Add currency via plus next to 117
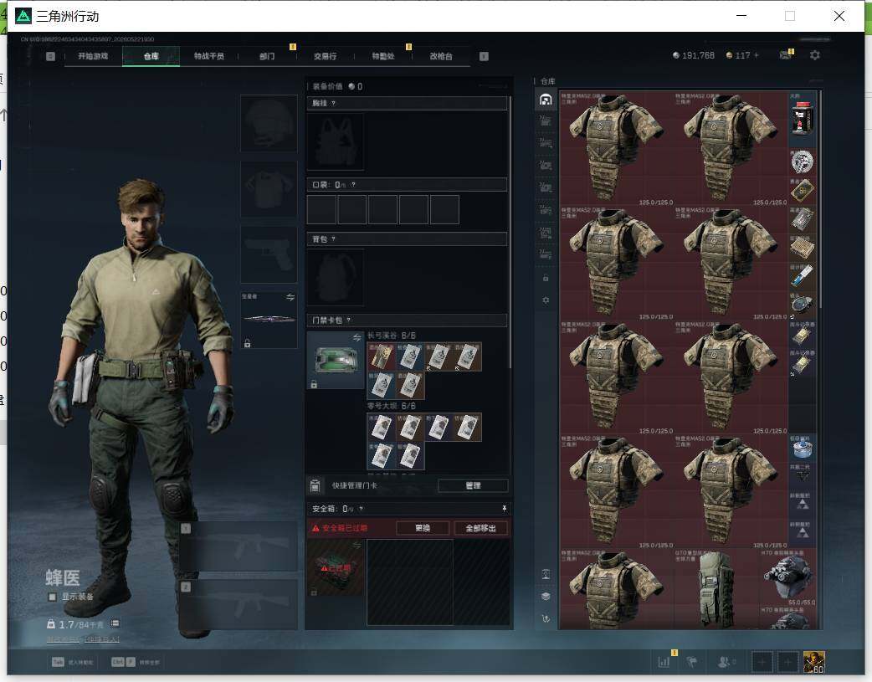Screen dimensions: 872x682 (756, 55)
